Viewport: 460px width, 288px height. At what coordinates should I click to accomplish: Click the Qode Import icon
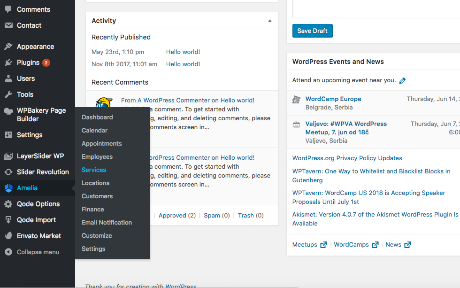coord(8,219)
